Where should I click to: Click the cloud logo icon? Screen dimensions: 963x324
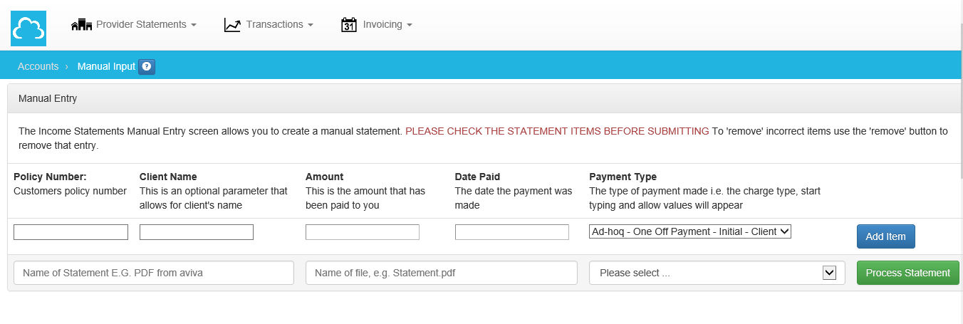pos(28,28)
